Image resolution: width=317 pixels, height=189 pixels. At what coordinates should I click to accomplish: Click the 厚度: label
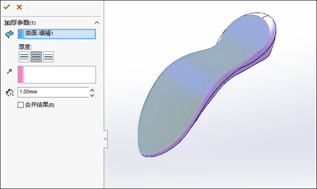click(25, 47)
